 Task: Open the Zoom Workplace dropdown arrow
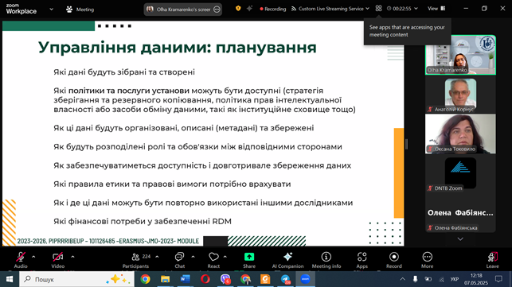51,10
